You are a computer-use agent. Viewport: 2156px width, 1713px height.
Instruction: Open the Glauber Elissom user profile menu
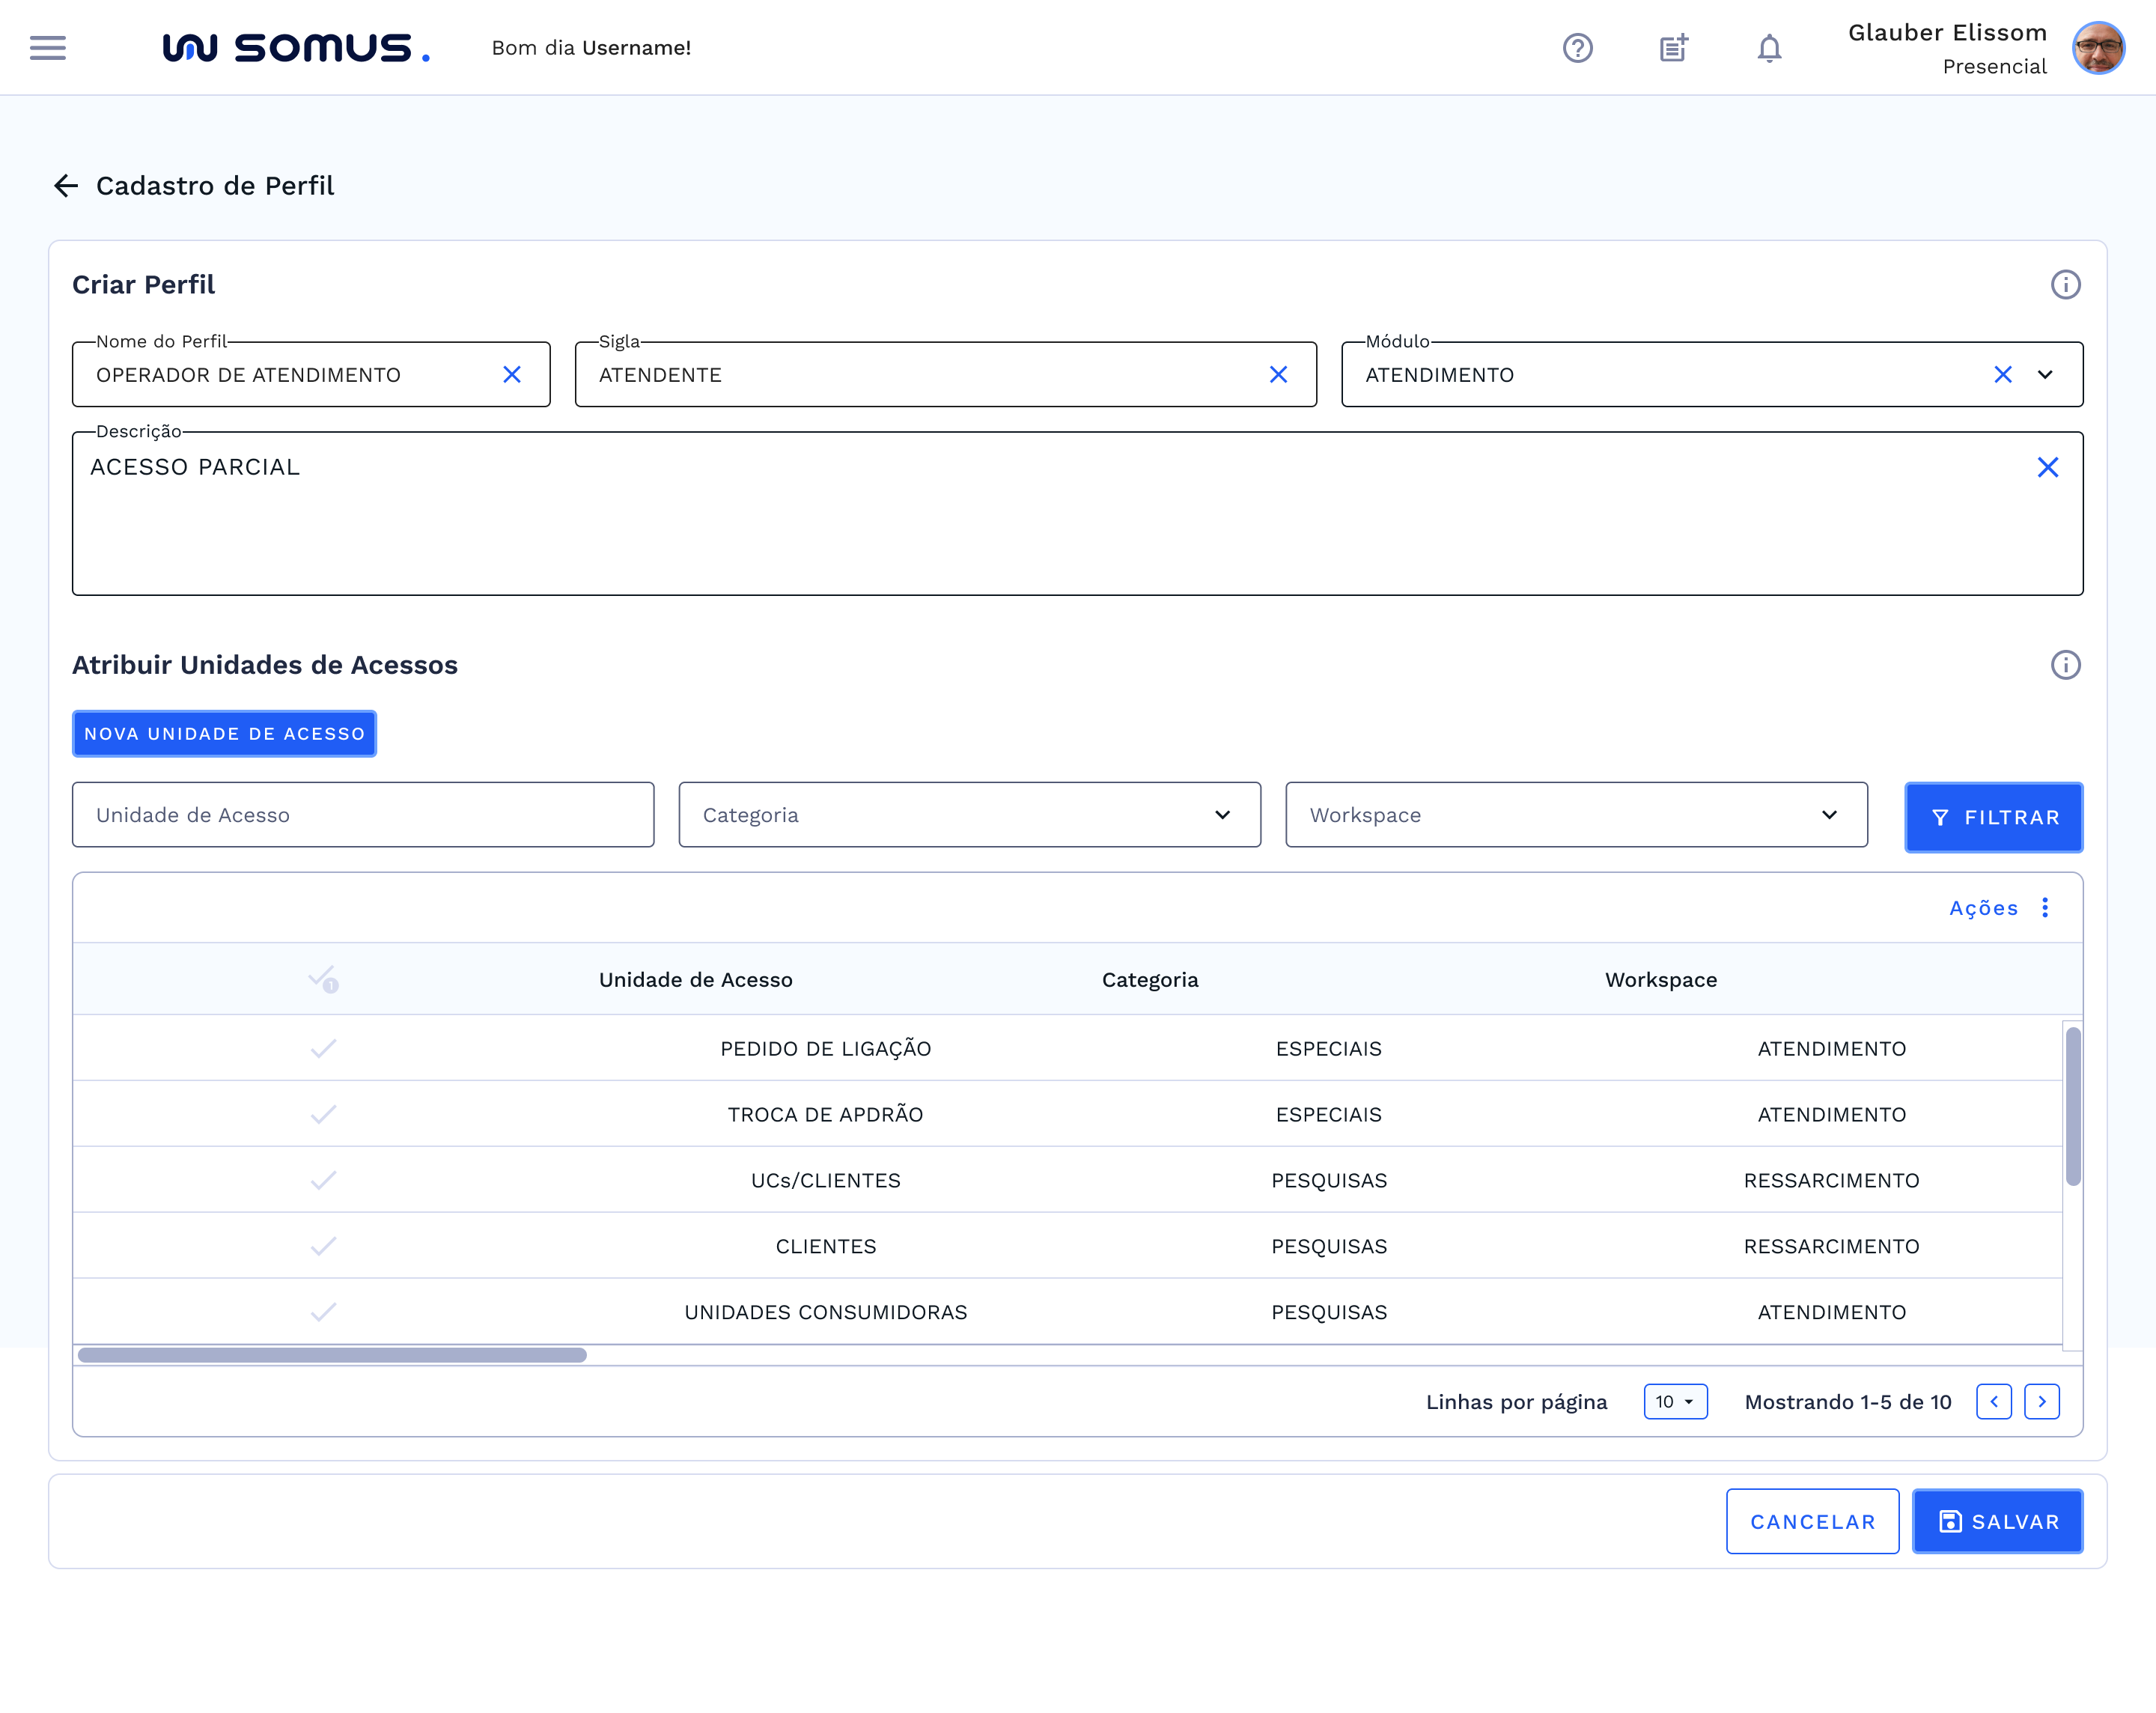2098,48
